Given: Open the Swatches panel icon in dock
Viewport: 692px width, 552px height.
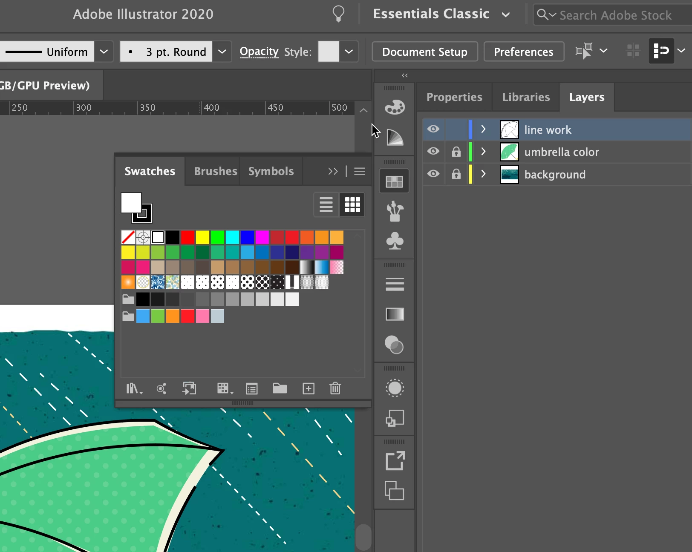Looking at the screenshot, I should pos(394,181).
